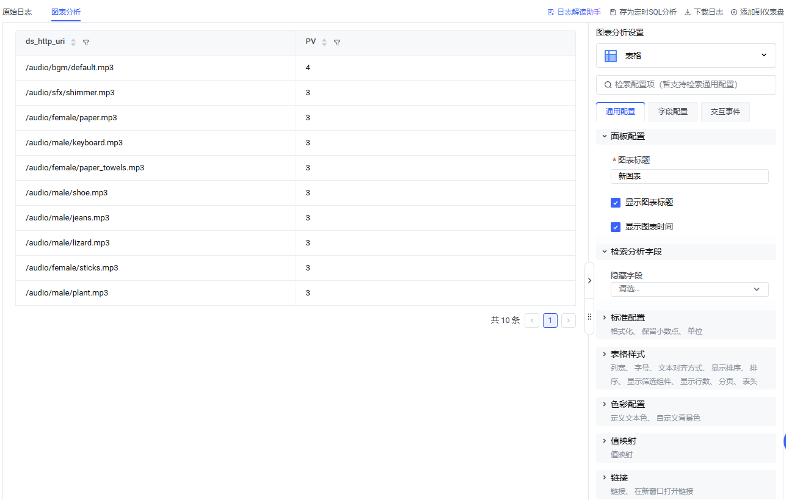Open the 交互事件 tab
This screenshot has width=786, height=500.
pyautogui.click(x=725, y=112)
